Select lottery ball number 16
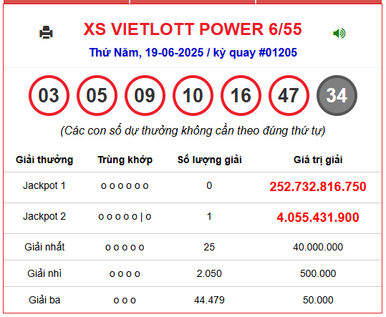 (241, 95)
